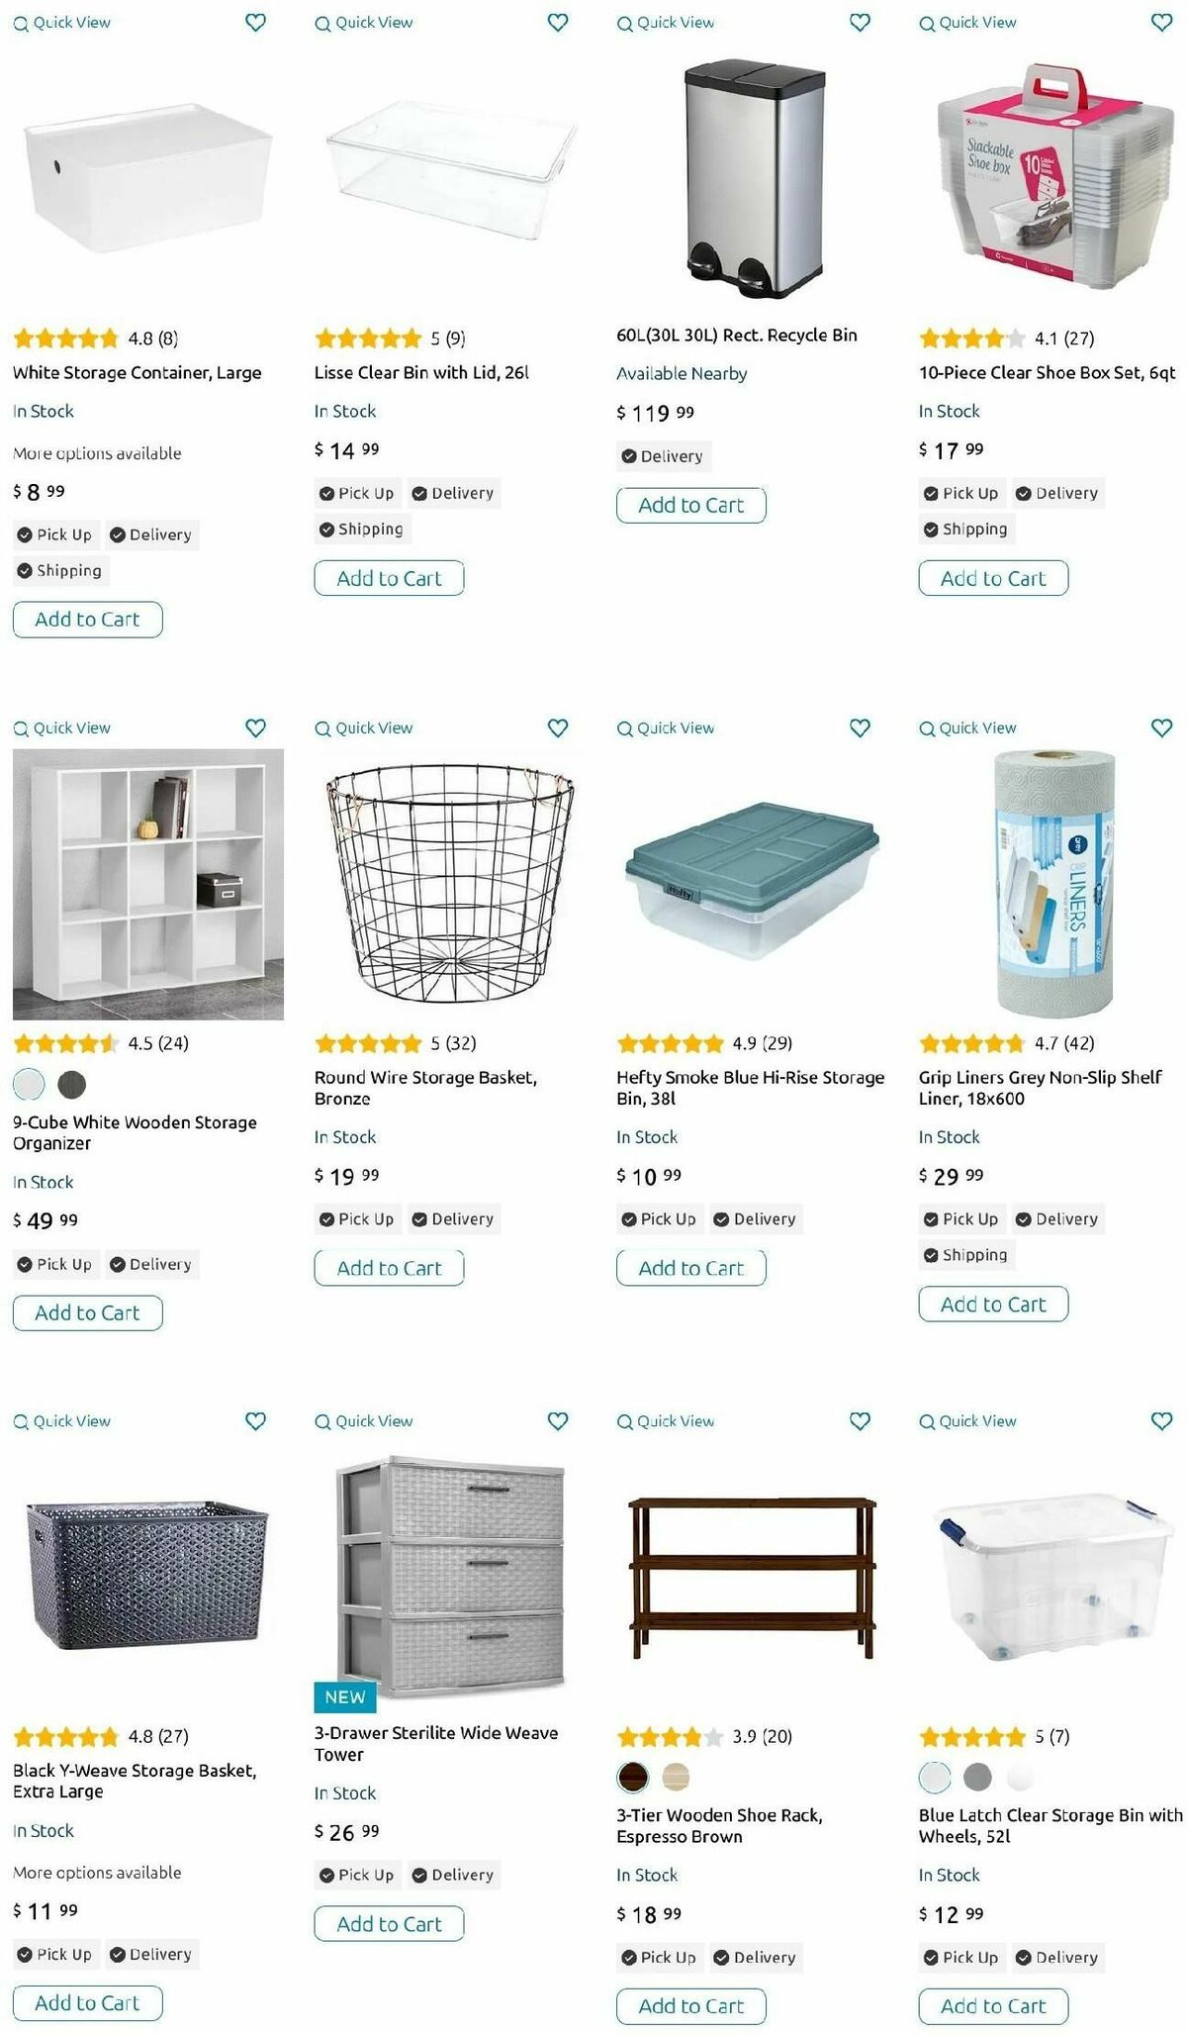
Task: Save the Recycle Bin to wishlist
Action: point(861,23)
